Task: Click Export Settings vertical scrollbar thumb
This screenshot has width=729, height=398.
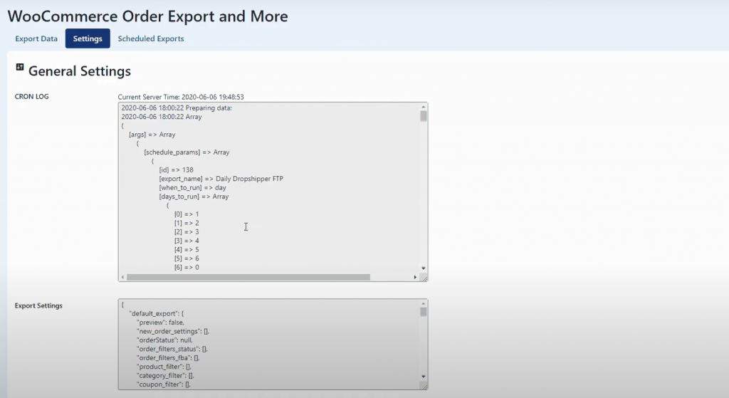Action: (423, 312)
